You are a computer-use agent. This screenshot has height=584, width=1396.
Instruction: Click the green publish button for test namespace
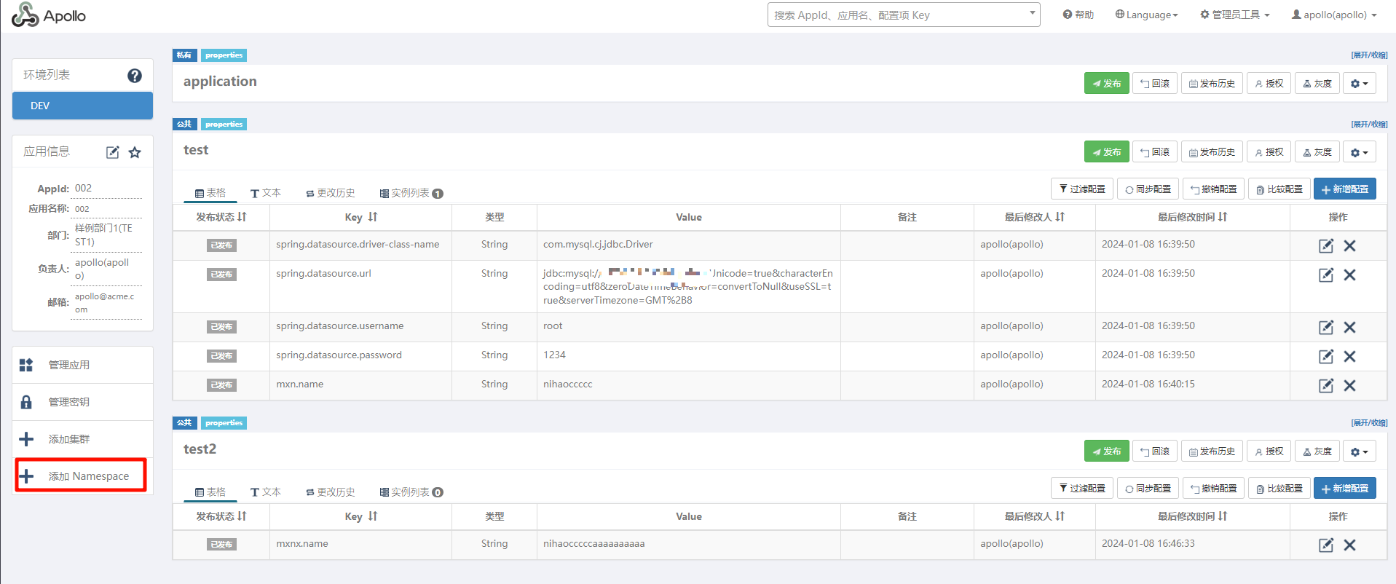1106,152
